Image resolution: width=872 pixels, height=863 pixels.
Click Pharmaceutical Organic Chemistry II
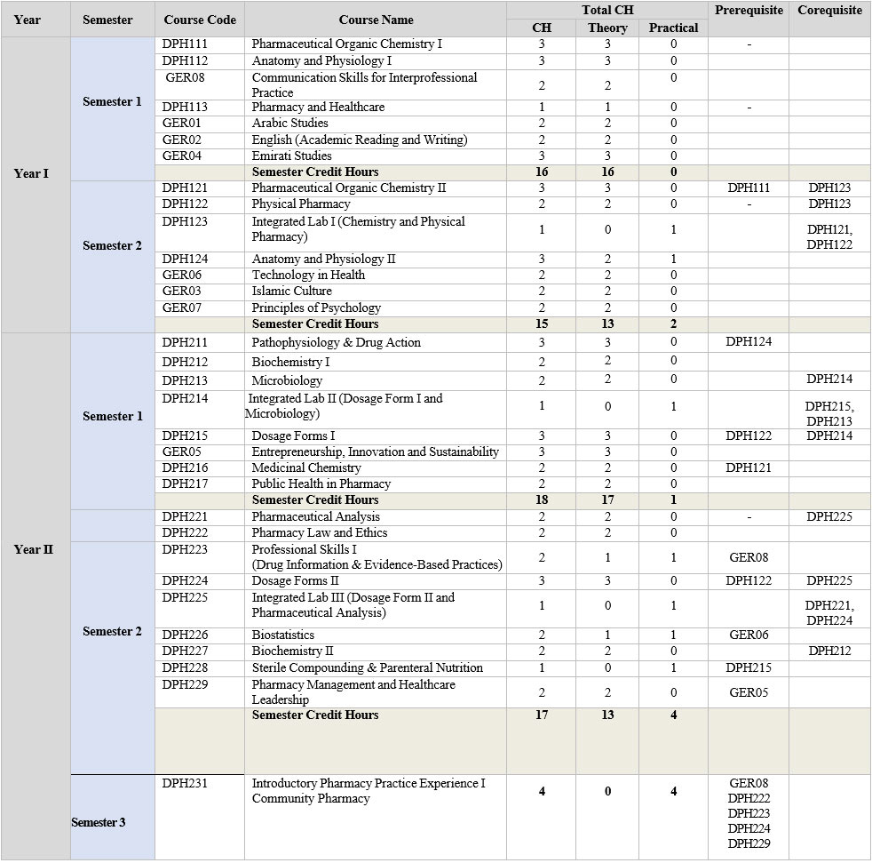point(349,188)
